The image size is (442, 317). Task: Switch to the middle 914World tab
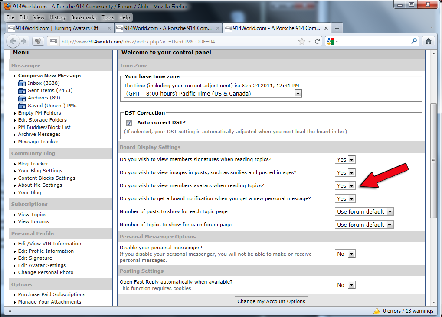tap(168, 28)
